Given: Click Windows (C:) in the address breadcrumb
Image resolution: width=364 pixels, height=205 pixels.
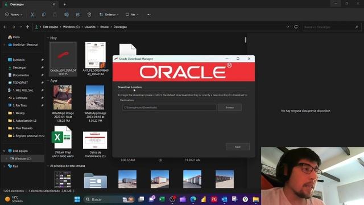Looking at the screenshot, I should click(71, 27).
